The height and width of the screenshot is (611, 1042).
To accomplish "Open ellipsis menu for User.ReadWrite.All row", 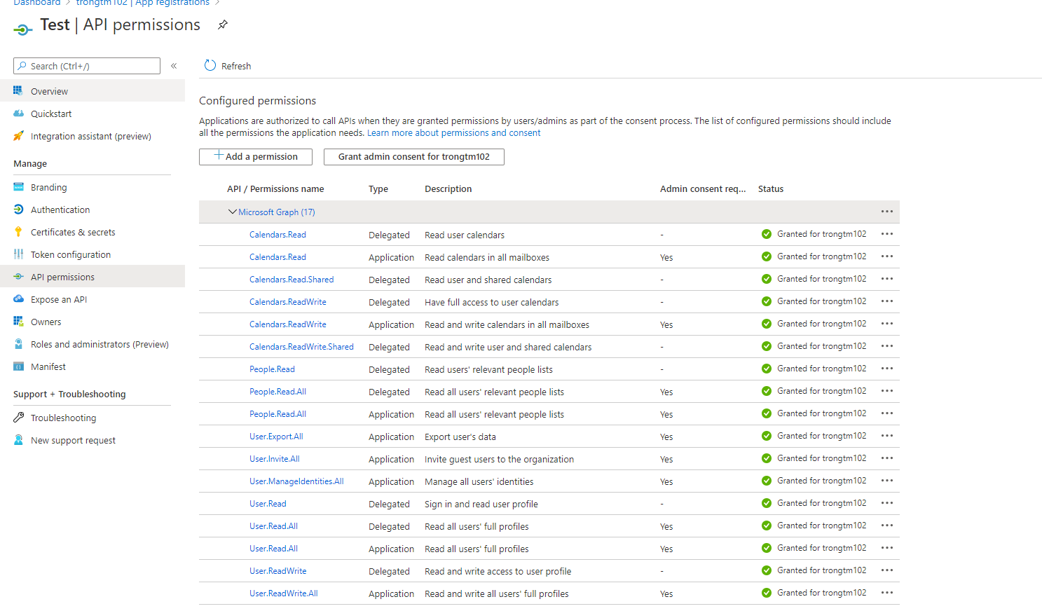I will coord(887,593).
